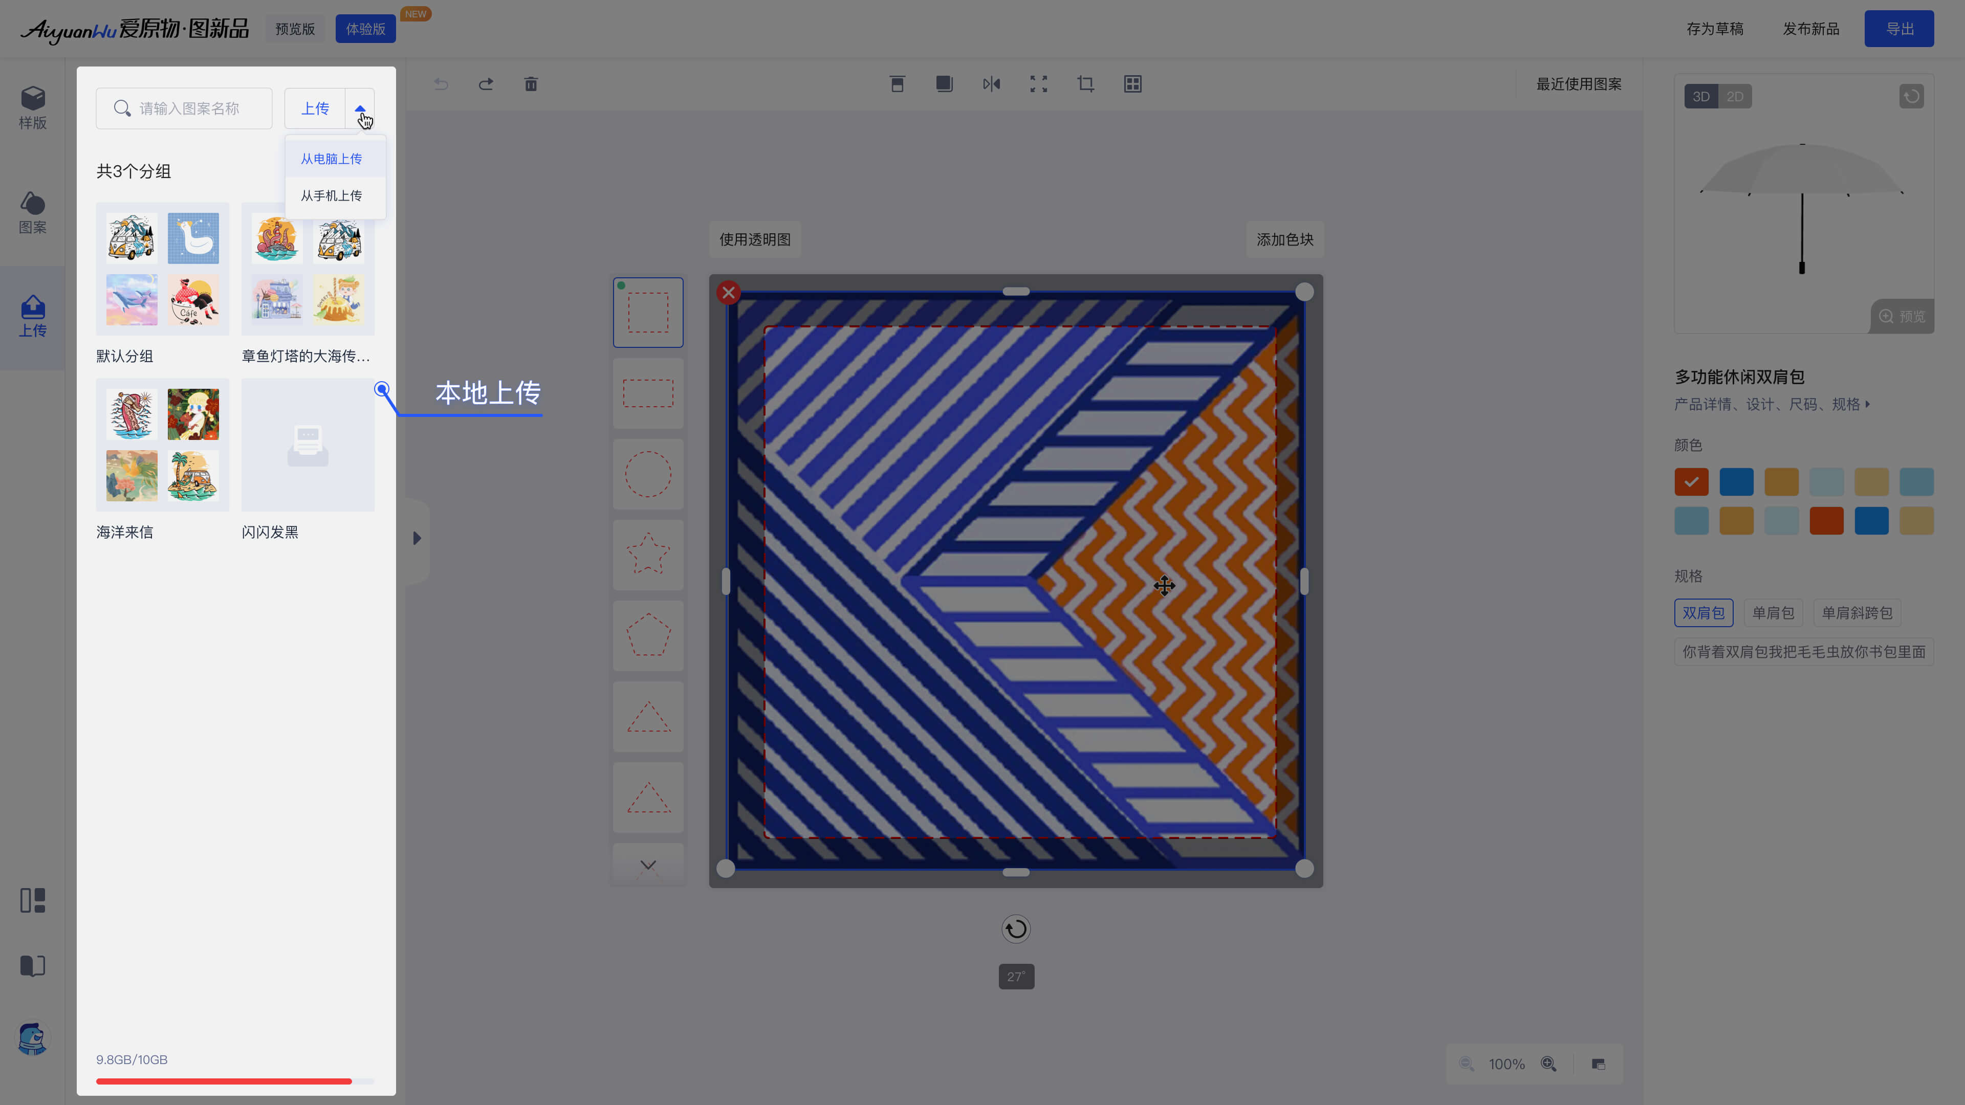Collapse the upload dropdown arrow
The width and height of the screenshot is (1965, 1105).
(360, 108)
